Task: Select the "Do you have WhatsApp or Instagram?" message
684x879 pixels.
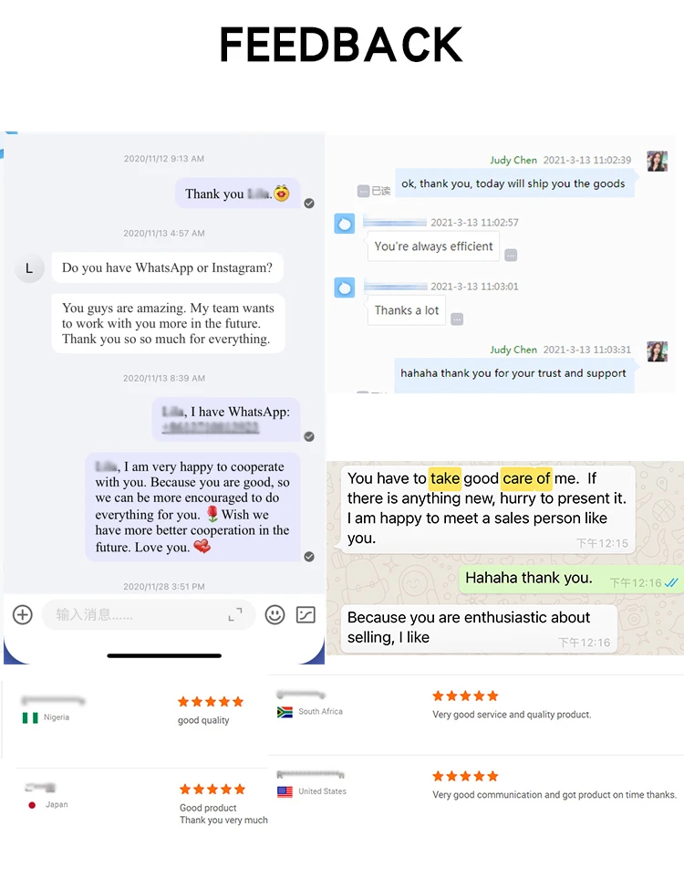Action: point(168,267)
